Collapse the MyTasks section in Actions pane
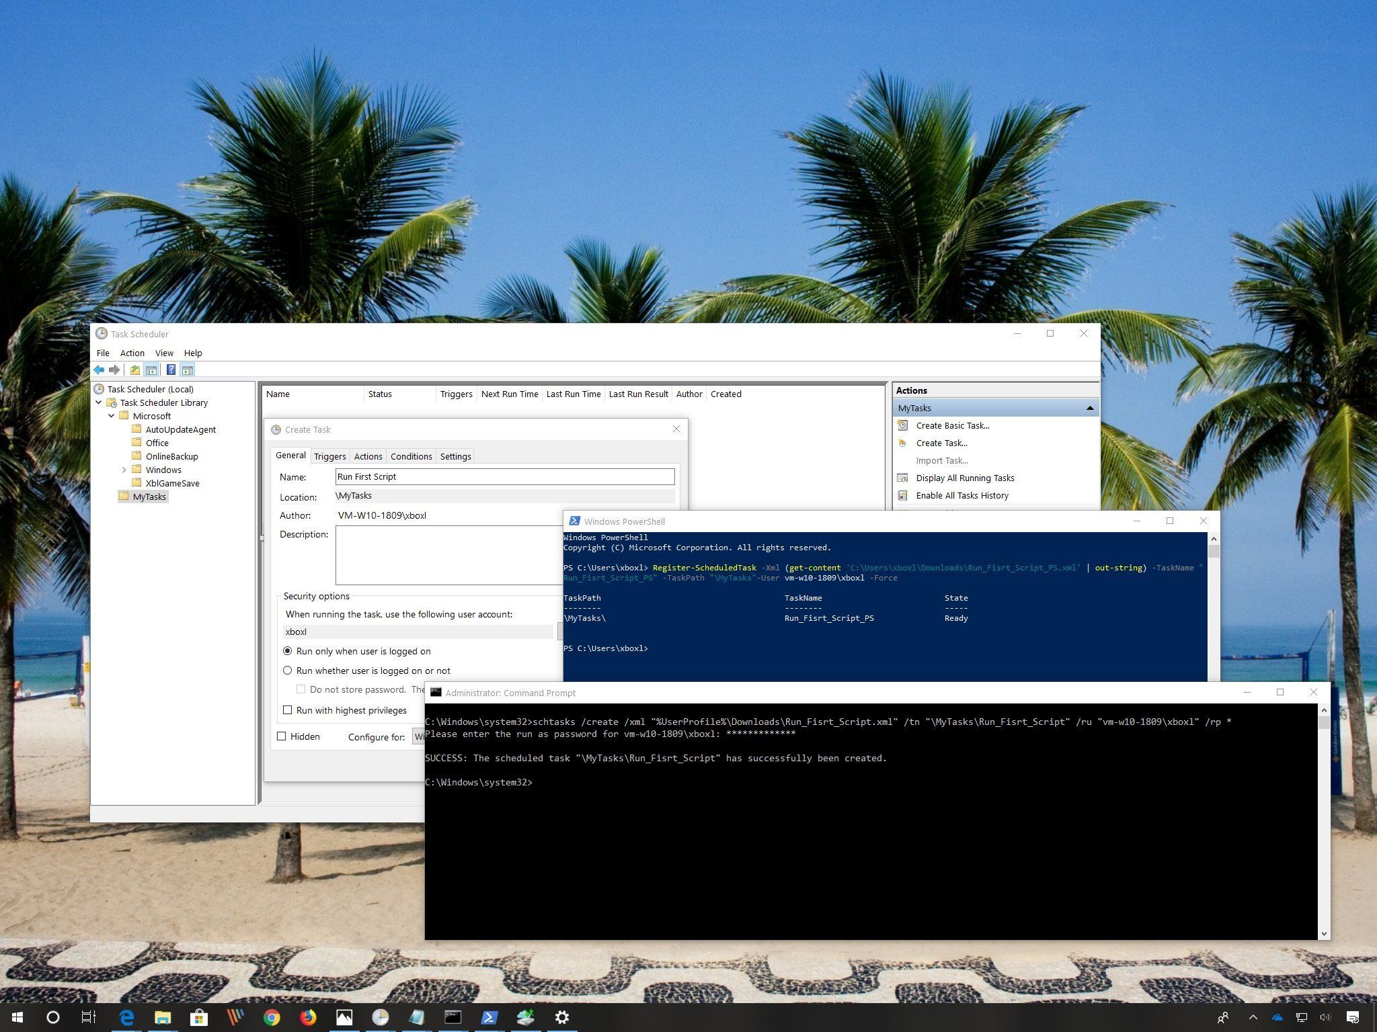Viewport: 1377px width, 1032px height. pos(1090,408)
